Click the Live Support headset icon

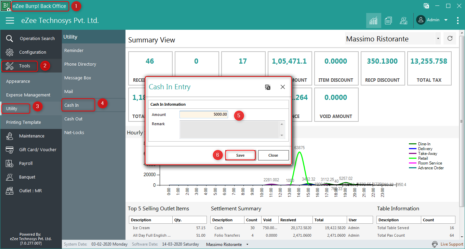coord(435,244)
